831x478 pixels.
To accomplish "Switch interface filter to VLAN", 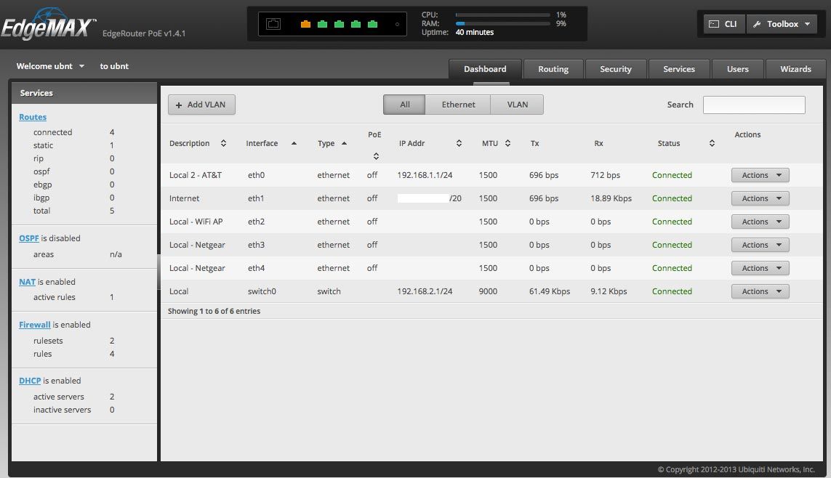I will click(x=516, y=104).
